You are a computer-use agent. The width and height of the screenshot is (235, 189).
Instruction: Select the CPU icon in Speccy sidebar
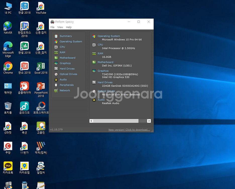[56, 47]
